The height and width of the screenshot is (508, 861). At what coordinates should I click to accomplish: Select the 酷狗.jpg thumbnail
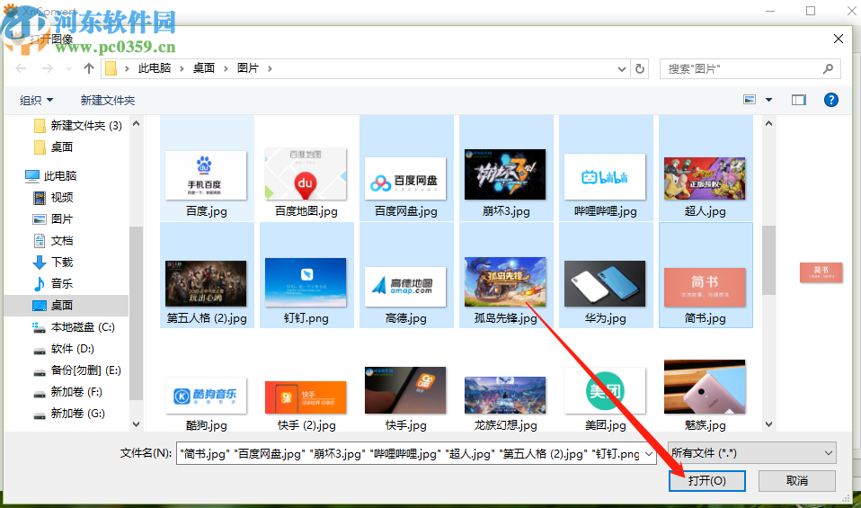click(x=207, y=396)
